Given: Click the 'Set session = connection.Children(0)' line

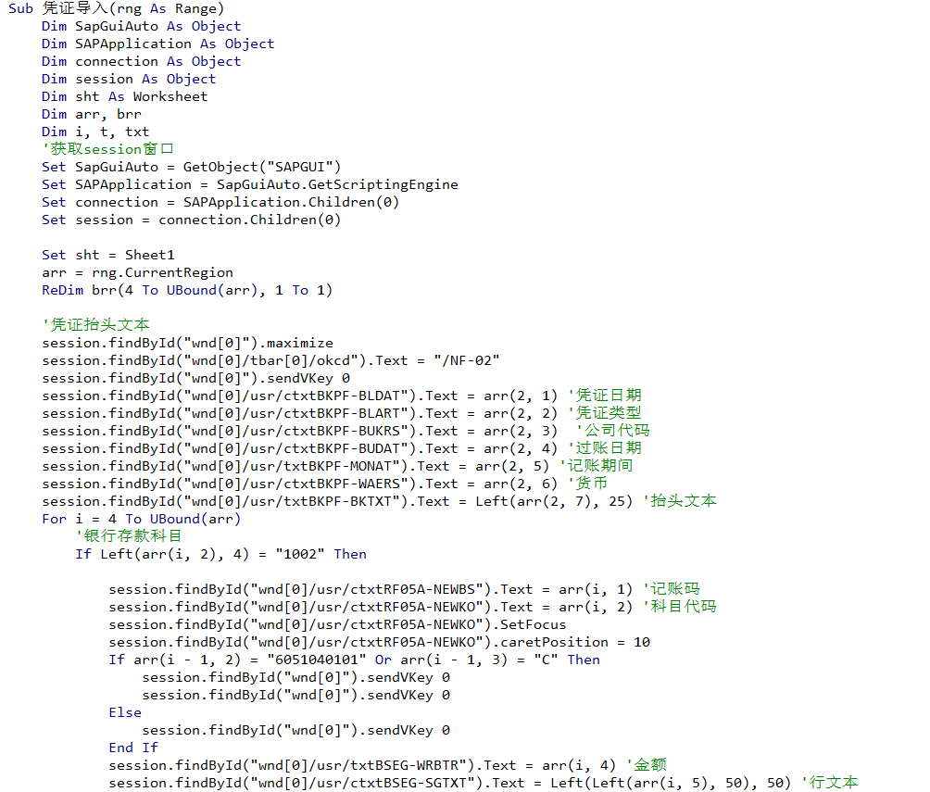Looking at the screenshot, I should [191, 220].
